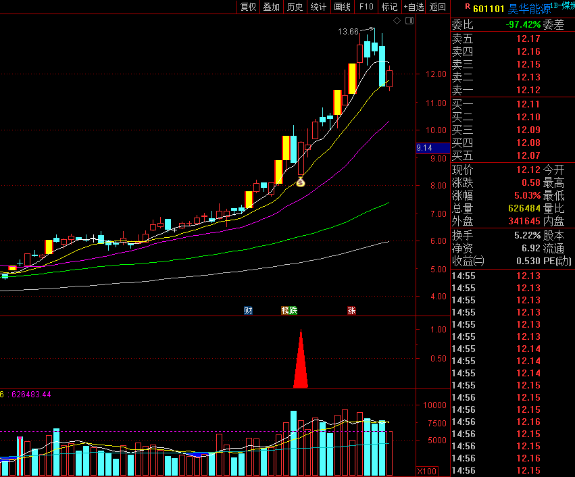The width and height of the screenshot is (575, 477).
Task: Click the 626483.44 volume indicator value
Action: pyautogui.click(x=31, y=395)
